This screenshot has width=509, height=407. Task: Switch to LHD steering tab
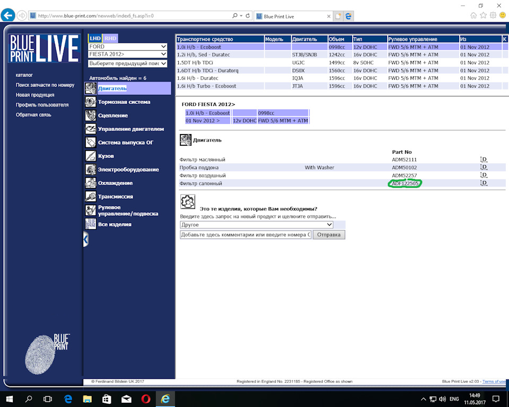tap(95, 38)
